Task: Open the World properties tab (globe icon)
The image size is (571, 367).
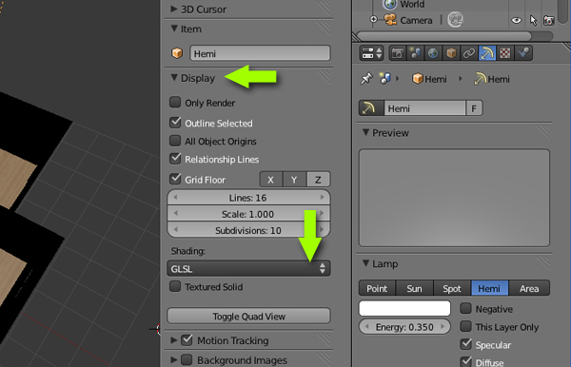Action: 433,53
